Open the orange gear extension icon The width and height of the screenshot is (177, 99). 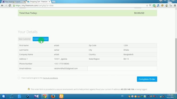pyautogui.click(x=162, y=5)
